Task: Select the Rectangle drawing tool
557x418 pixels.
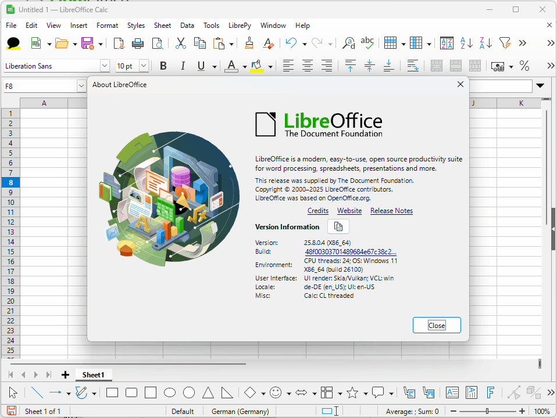Action: [x=112, y=392]
